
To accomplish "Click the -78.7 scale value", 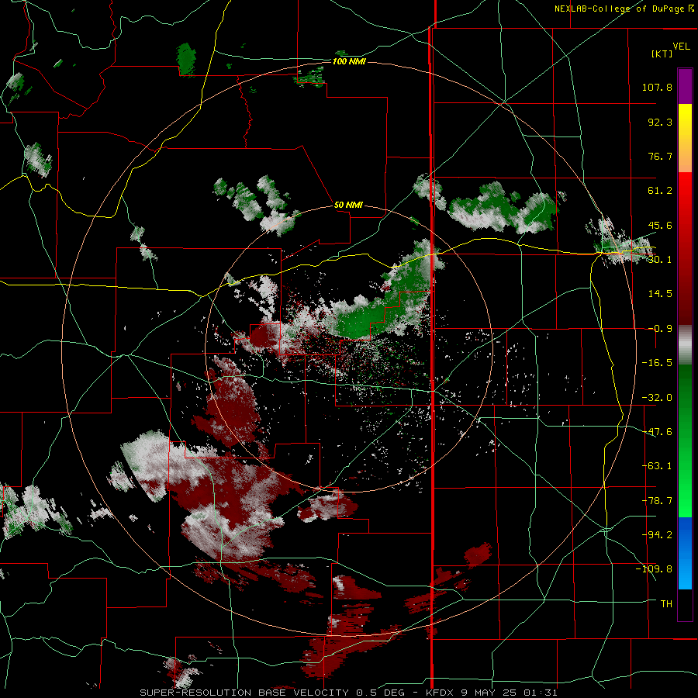I will 657,501.
